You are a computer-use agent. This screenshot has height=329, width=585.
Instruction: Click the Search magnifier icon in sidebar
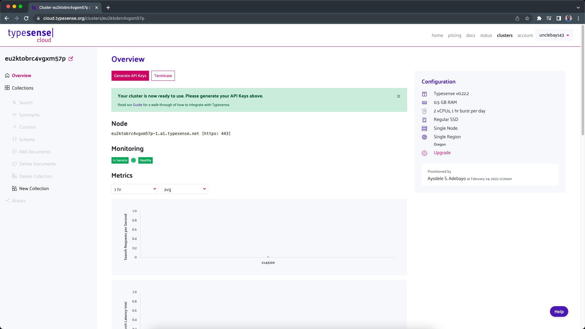[x=14, y=103]
